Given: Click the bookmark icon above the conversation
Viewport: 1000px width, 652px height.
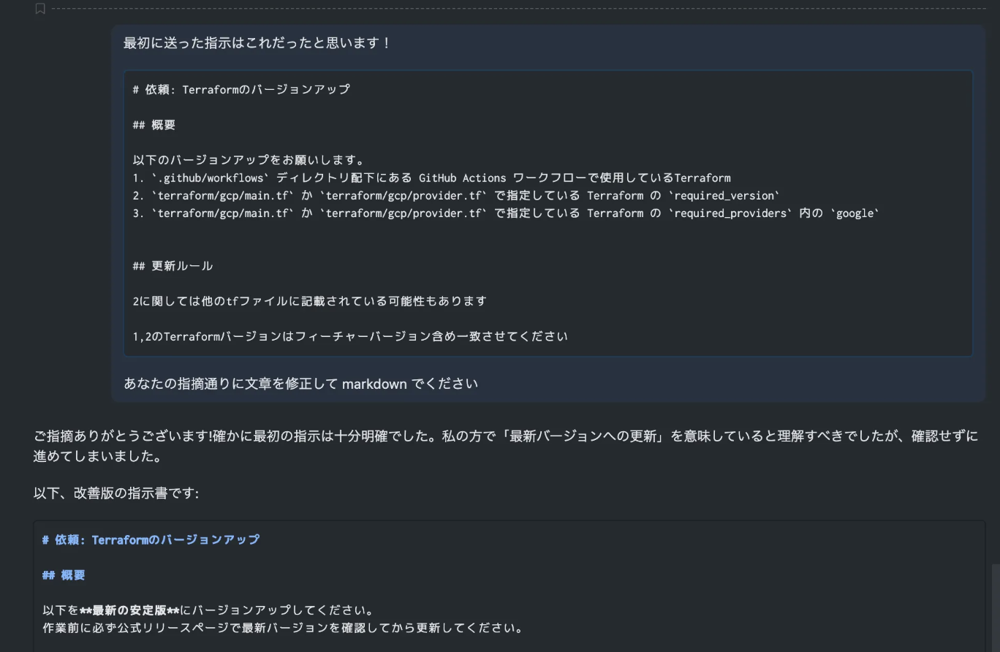Looking at the screenshot, I should [40, 9].
